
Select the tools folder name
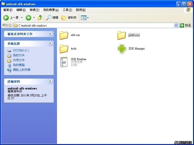[x=74, y=48]
